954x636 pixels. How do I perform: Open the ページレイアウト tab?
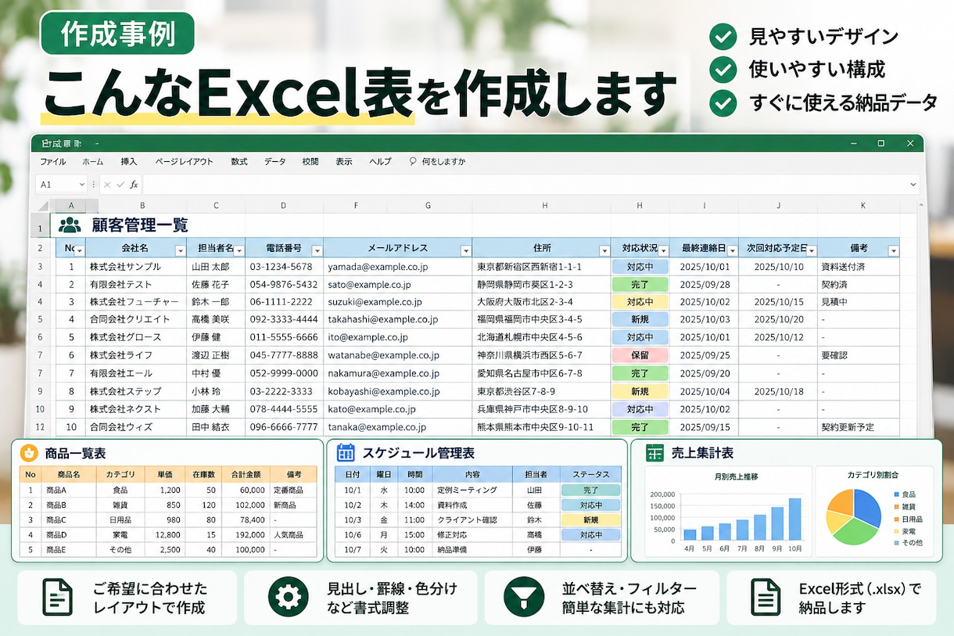[x=184, y=162]
